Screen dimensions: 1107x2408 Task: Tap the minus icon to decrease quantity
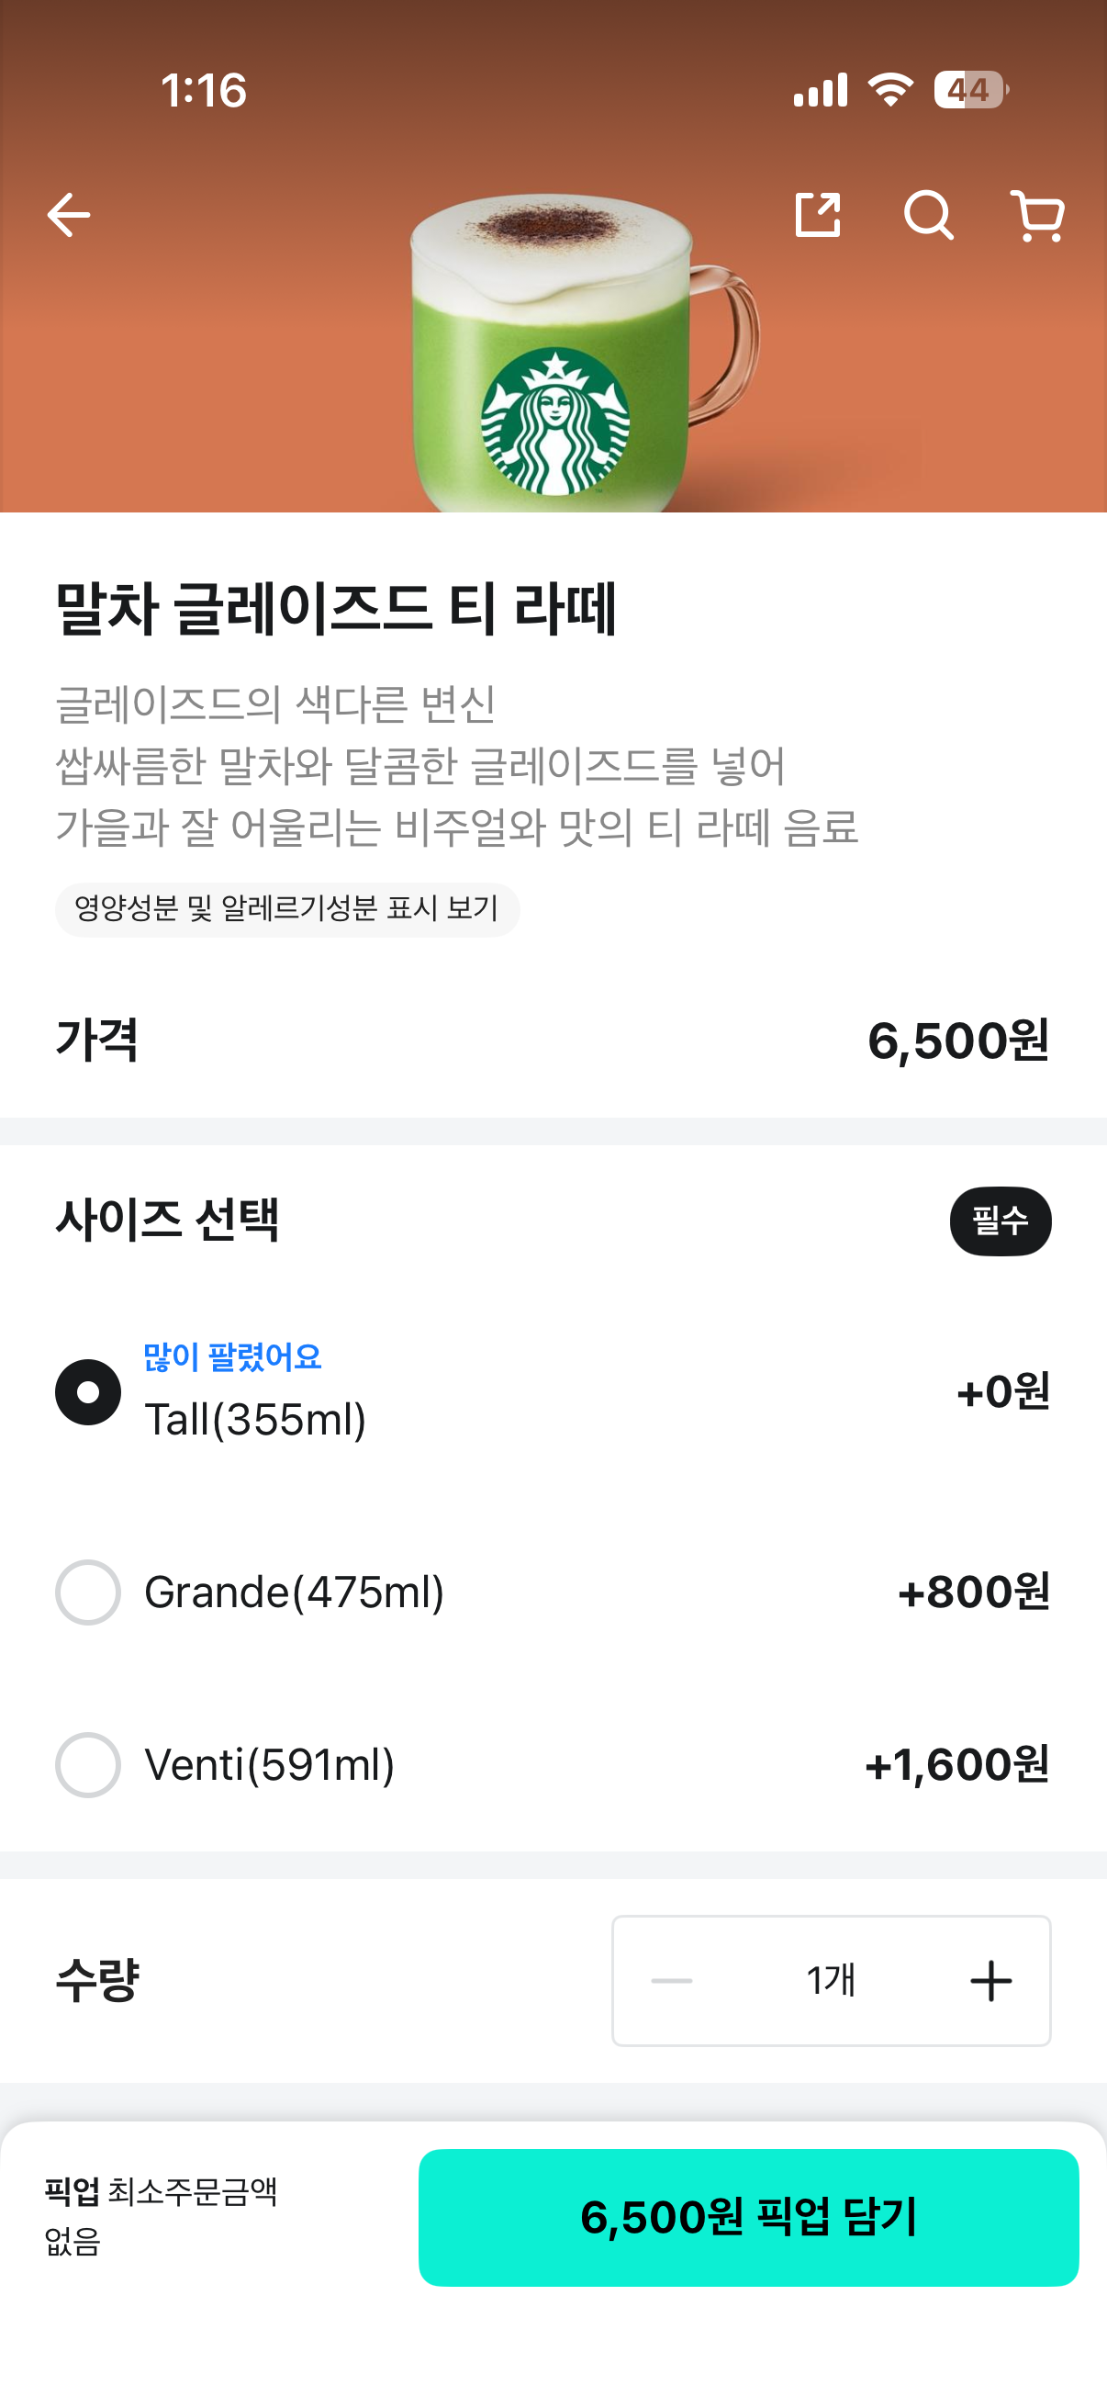(x=672, y=1981)
